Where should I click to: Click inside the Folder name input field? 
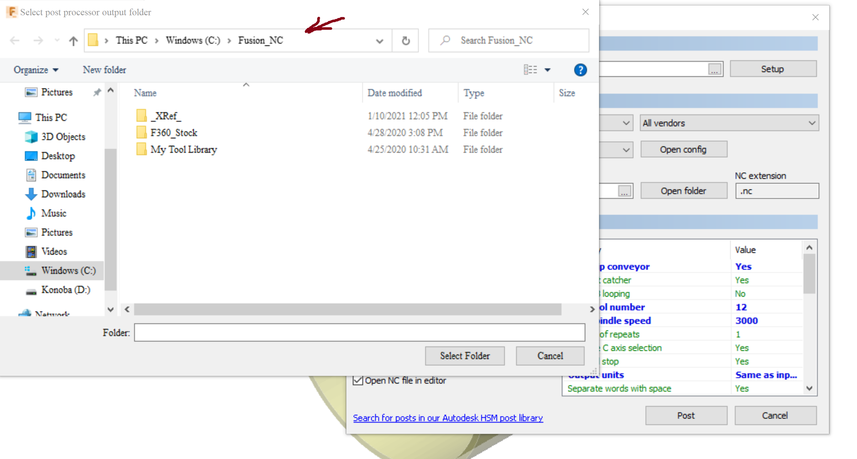(359, 332)
